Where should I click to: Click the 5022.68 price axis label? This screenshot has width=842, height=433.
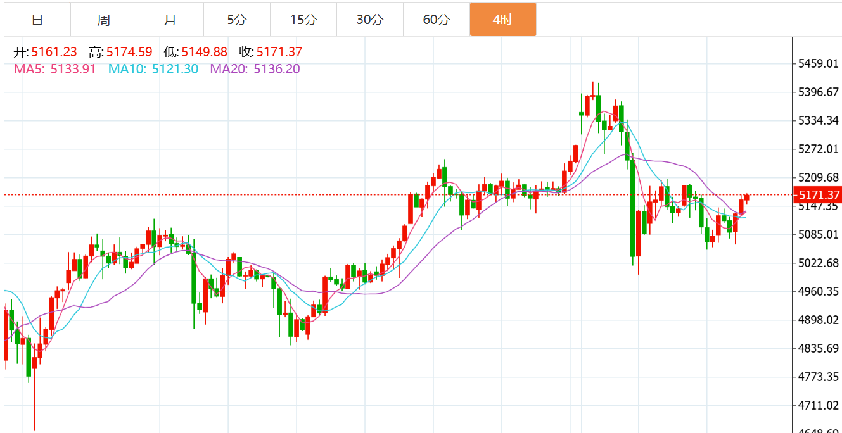[x=819, y=263]
